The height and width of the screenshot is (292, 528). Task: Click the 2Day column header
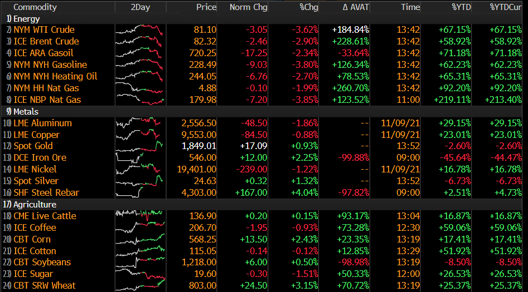pyautogui.click(x=141, y=7)
